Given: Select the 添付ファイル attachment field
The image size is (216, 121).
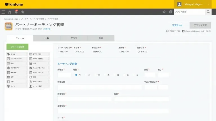Looking at the screenshot, I should click(39, 82).
